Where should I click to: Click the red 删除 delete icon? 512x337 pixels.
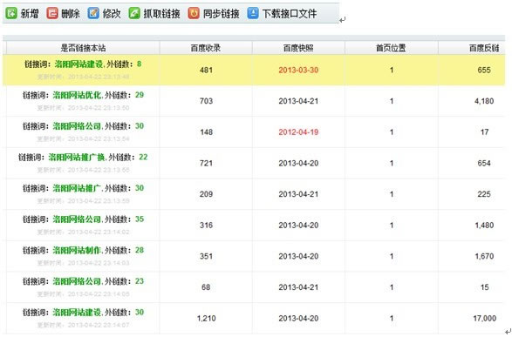pos(52,13)
